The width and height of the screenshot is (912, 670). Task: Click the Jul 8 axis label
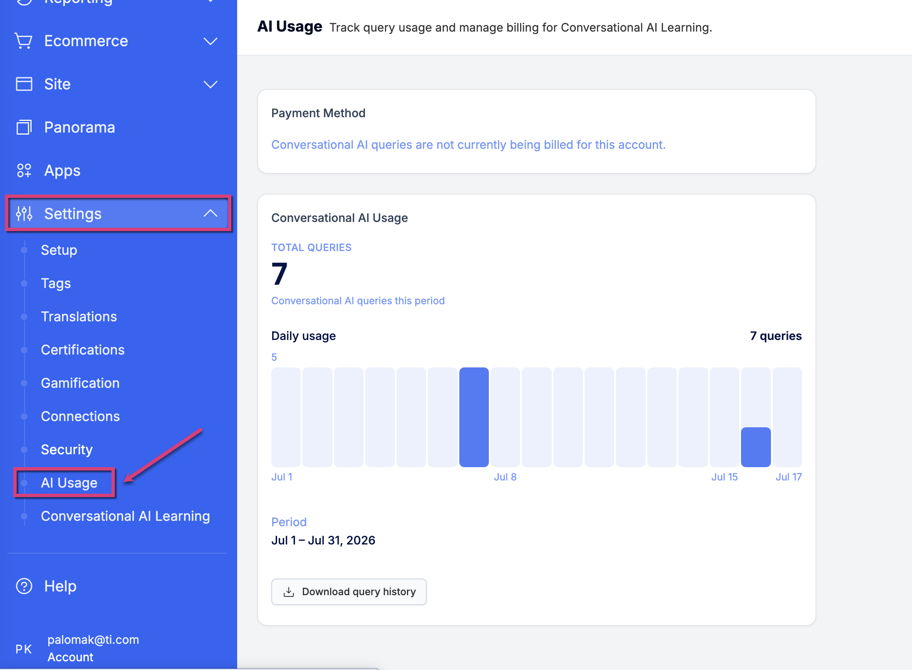click(505, 477)
